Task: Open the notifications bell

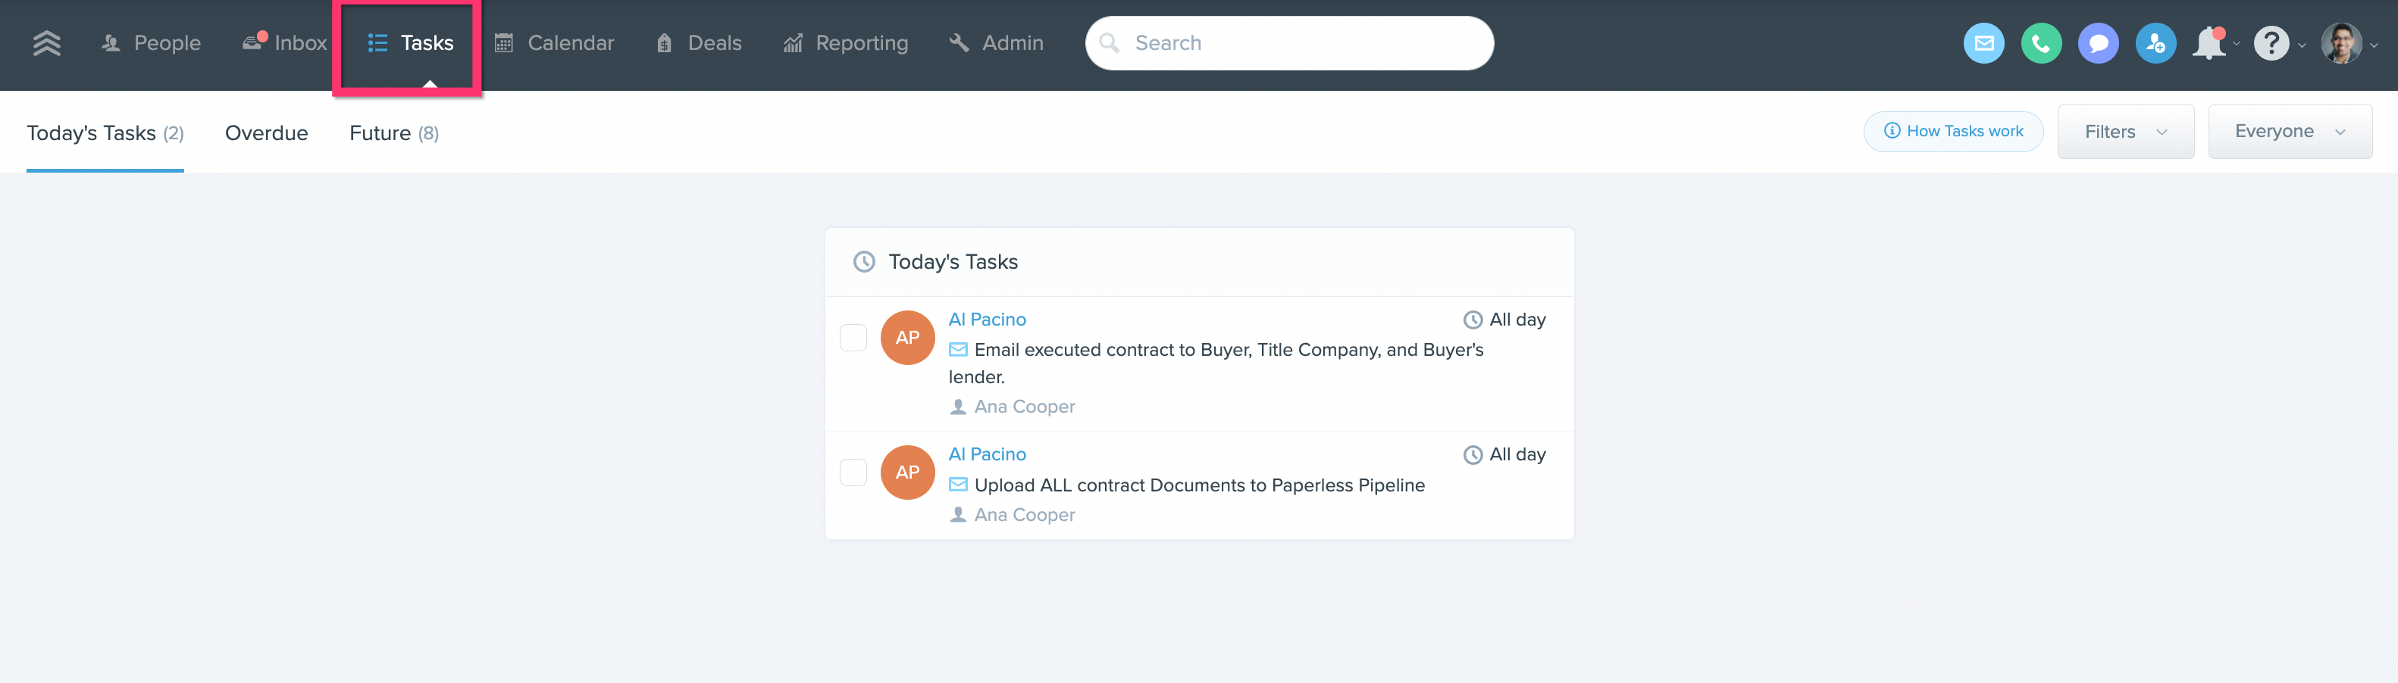Action: pyautogui.click(x=2209, y=43)
